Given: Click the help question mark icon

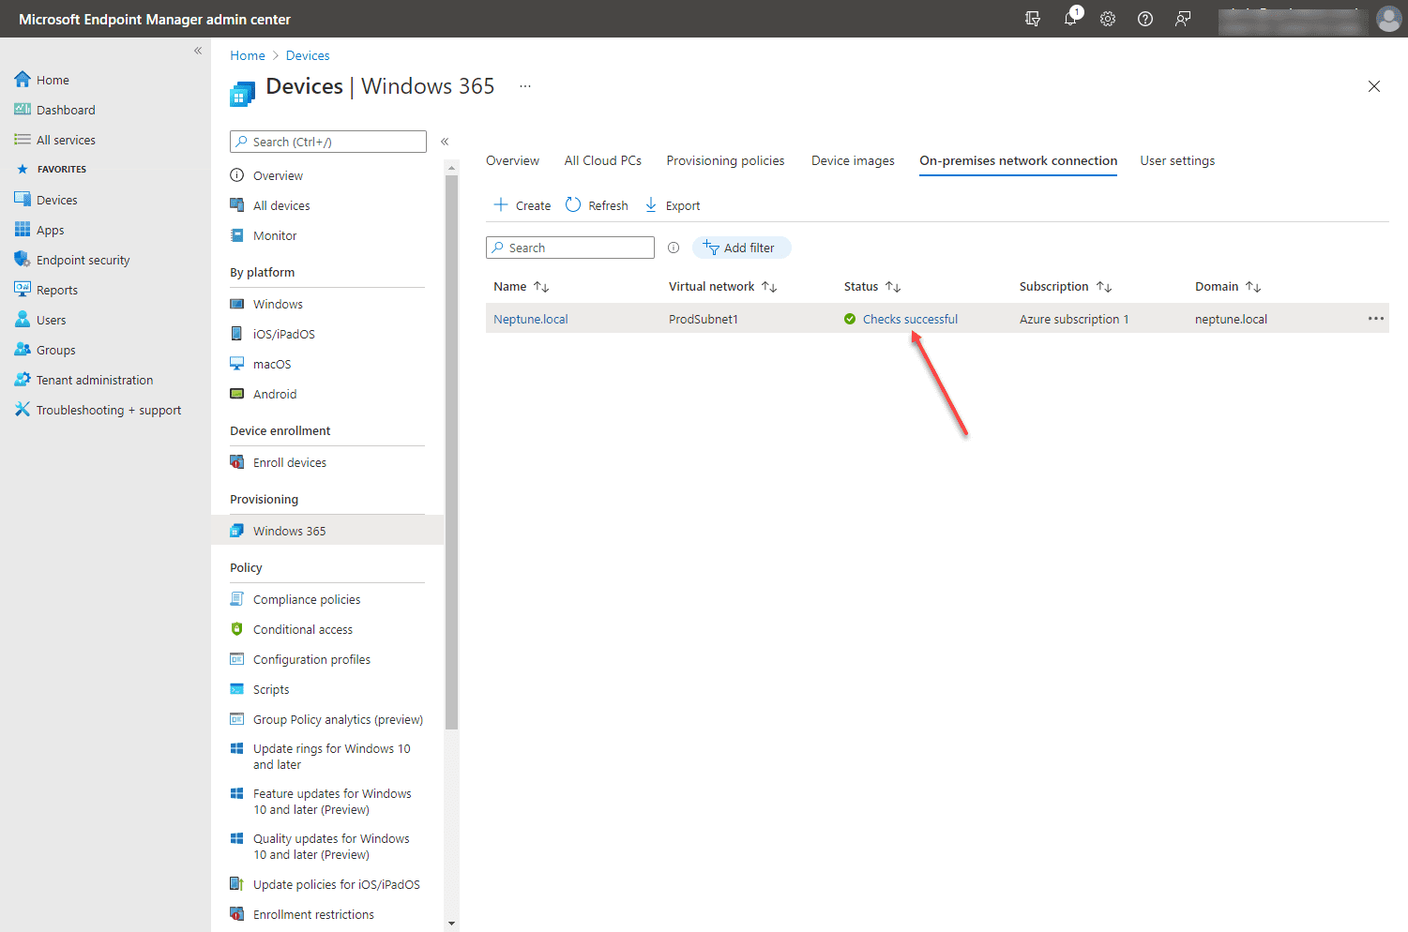Looking at the screenshot, I should [1145, 19].
